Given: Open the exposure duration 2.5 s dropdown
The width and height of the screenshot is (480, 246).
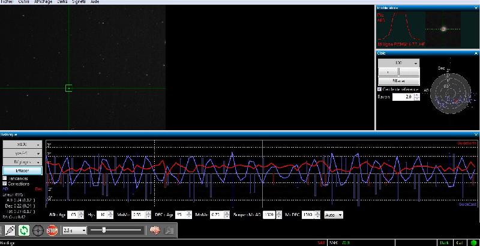Looking at the screenshot, I should [74, 230].
